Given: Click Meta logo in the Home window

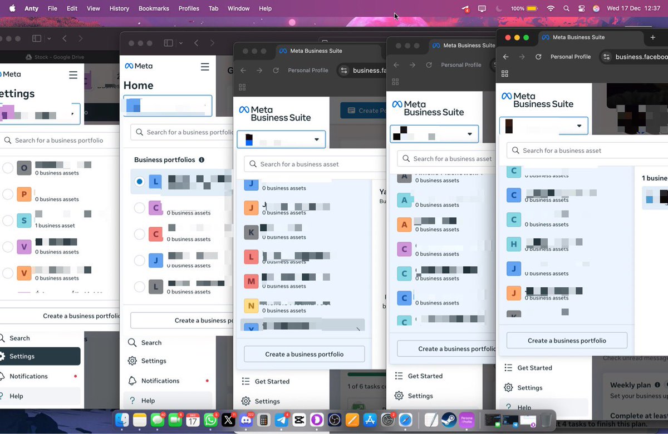Looking at the screenshot, I should point(138,66).
